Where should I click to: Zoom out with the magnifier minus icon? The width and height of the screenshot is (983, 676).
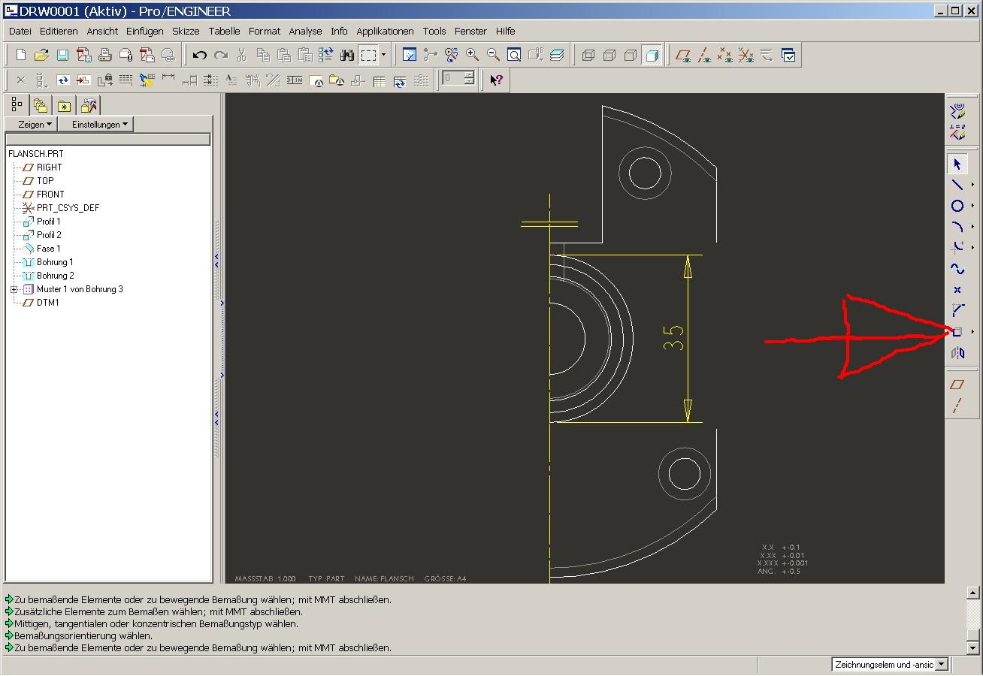point(493,55)
